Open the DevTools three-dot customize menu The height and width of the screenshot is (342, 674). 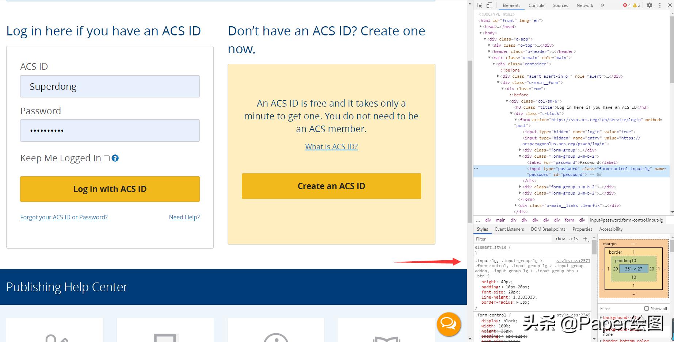point(660,5)
